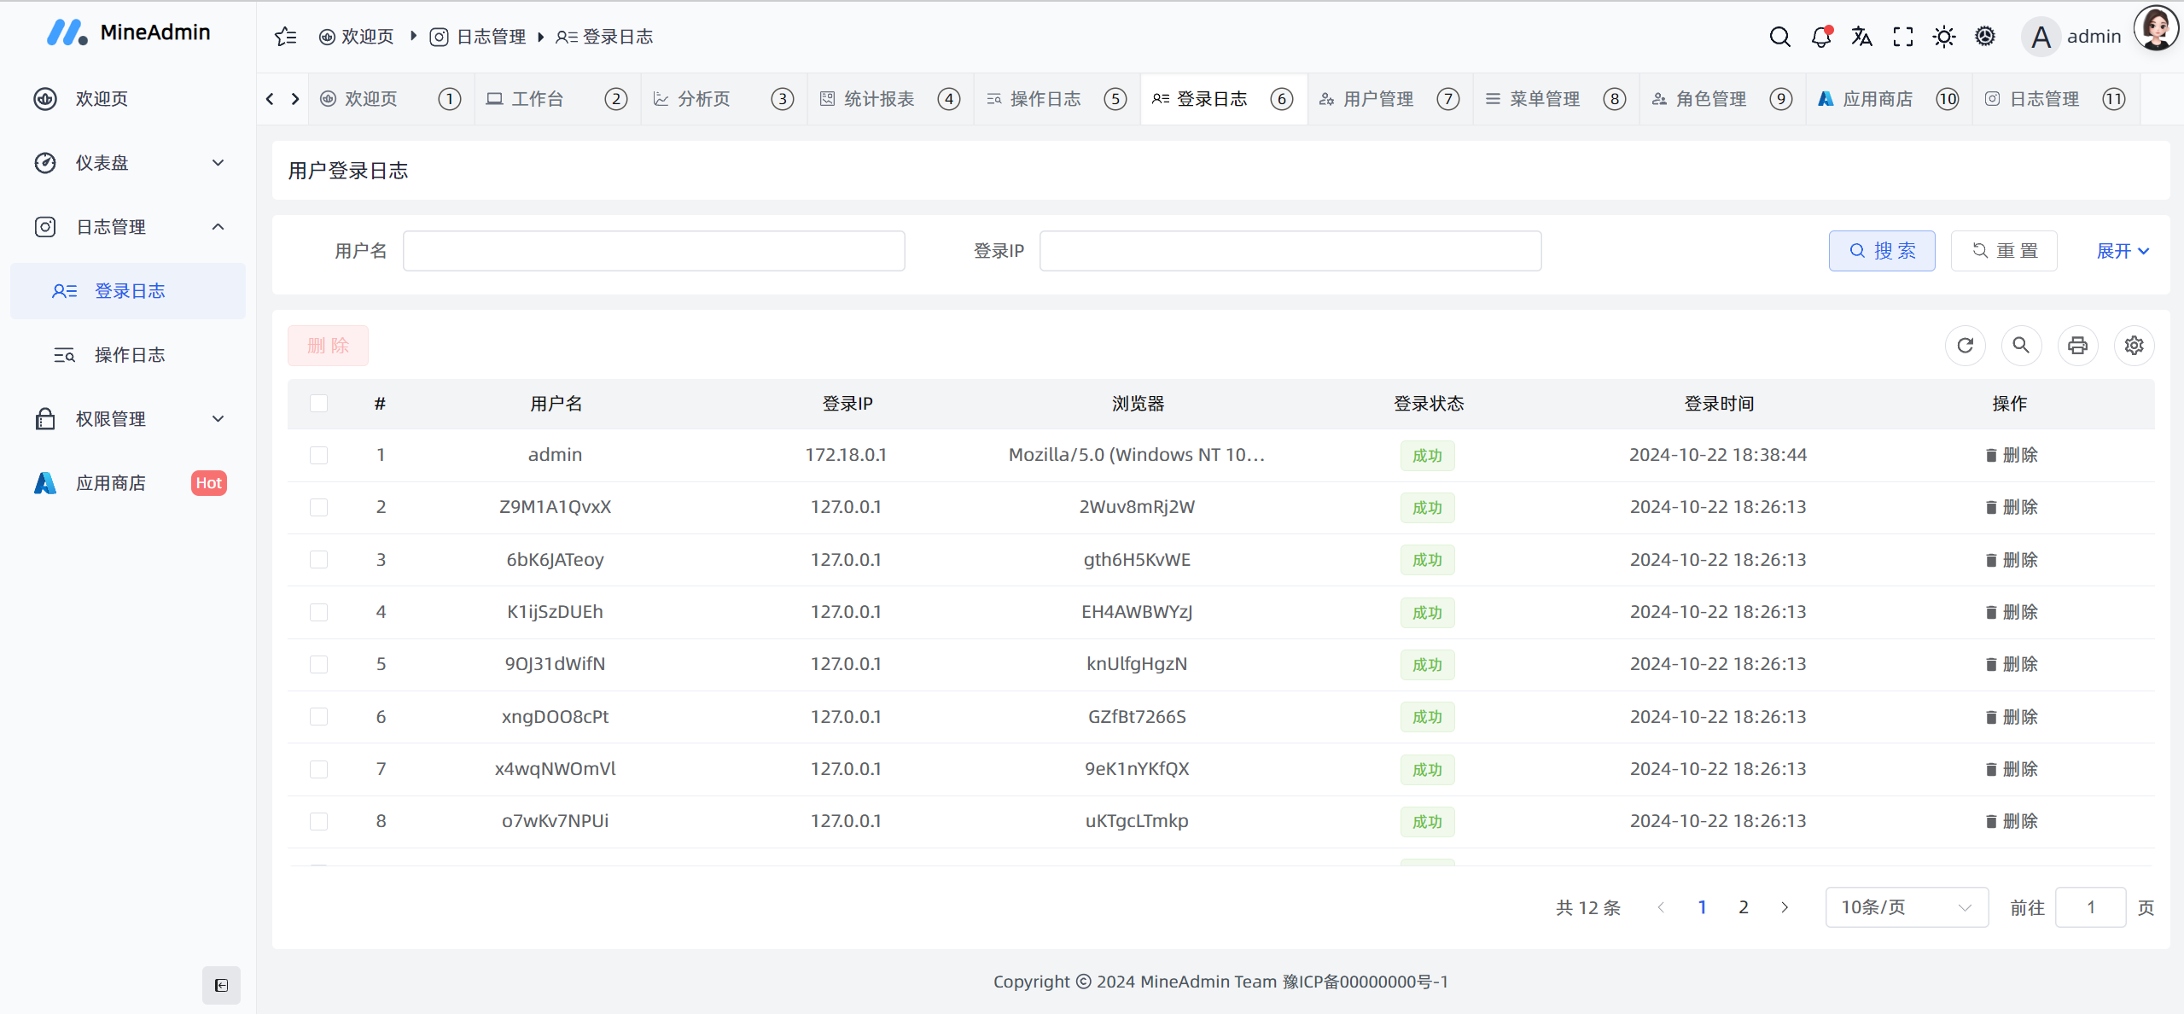Viewport: 2184px width, 1014px height.
Task: Open the 10条/页 page size dropdown
Action: (1906, 907)
